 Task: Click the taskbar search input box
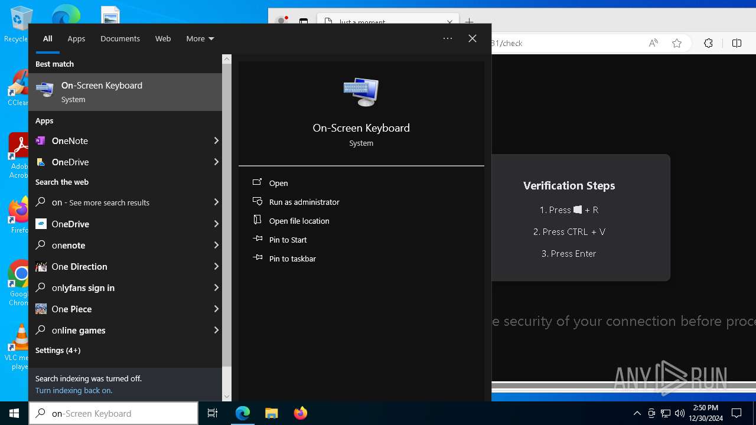pyautogui.click(x=113, y=413)
